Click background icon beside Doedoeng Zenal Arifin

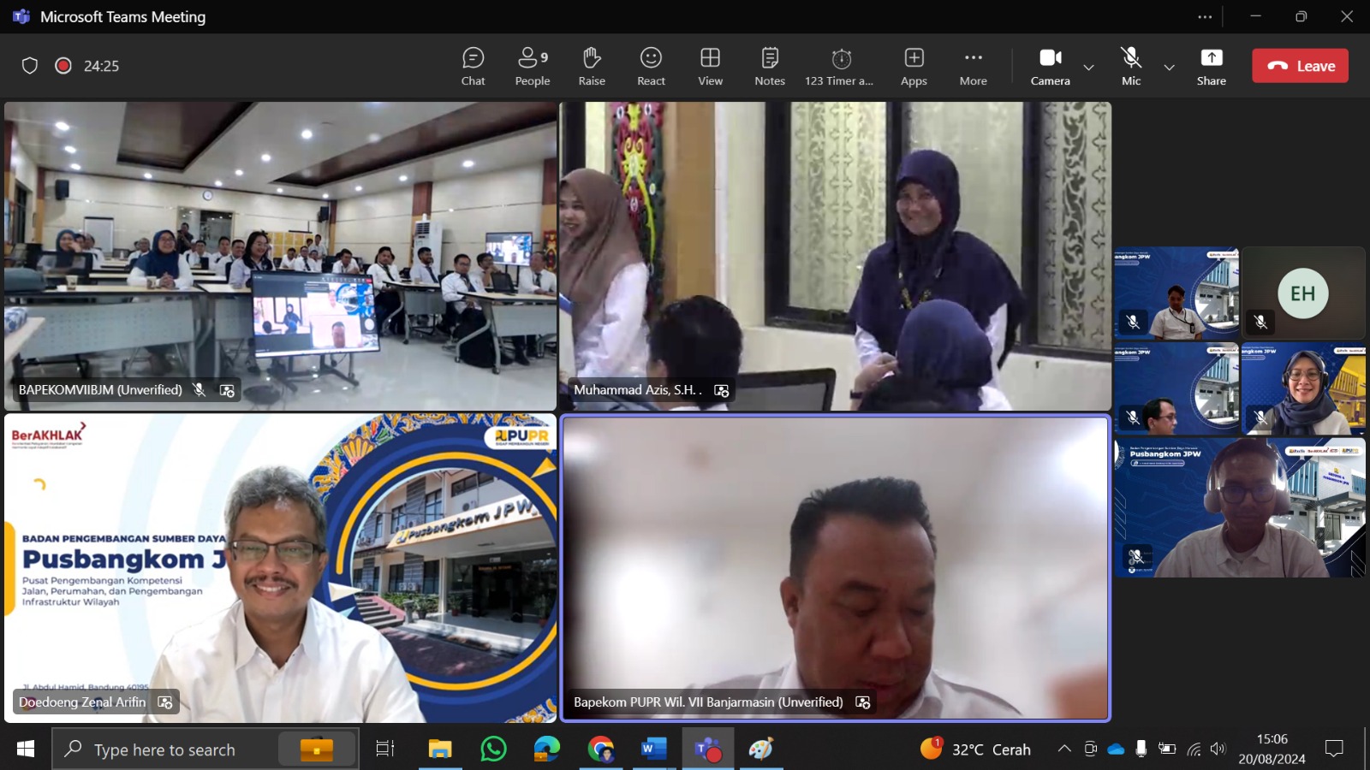(165, 702)
